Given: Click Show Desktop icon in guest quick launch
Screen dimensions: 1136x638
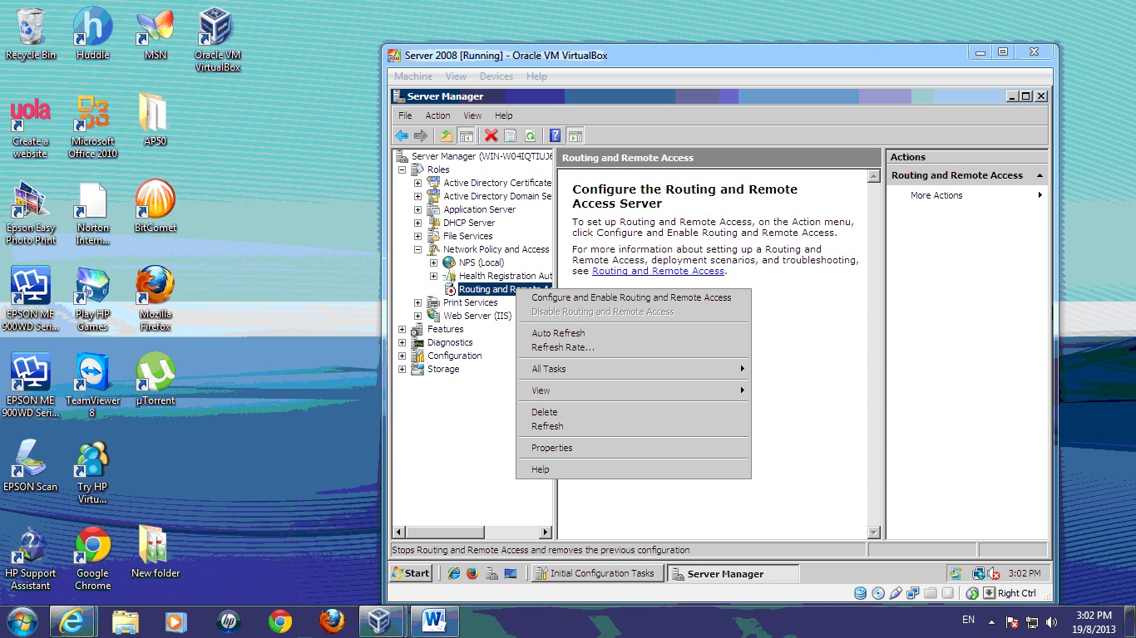Looking at the screenshot, I should [511, 573].
